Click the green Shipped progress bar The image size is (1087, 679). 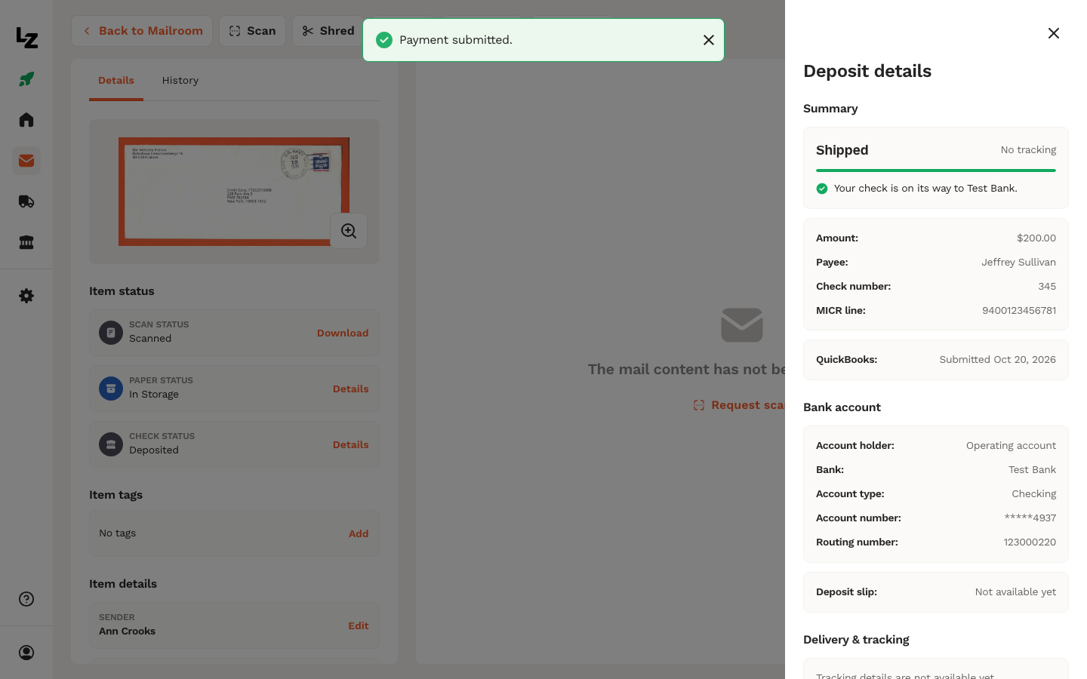pos(936,171)
